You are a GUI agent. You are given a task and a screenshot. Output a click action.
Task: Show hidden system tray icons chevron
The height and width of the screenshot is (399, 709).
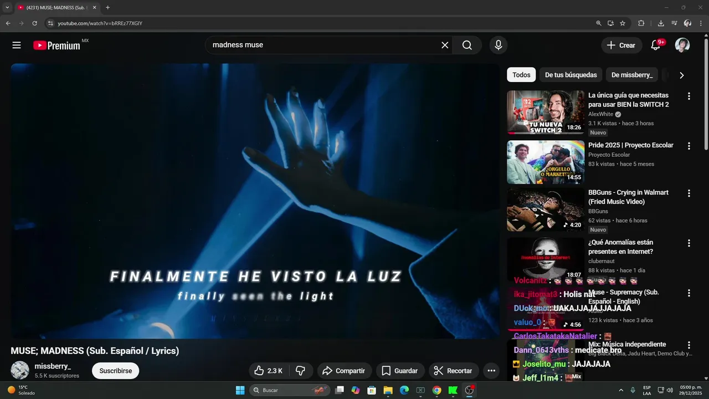[x=620, y=390]
